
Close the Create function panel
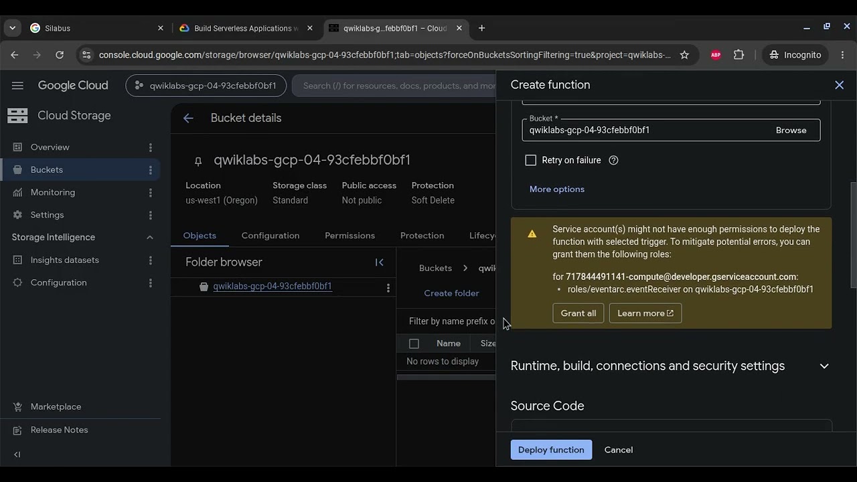click(x=839, y=85)
